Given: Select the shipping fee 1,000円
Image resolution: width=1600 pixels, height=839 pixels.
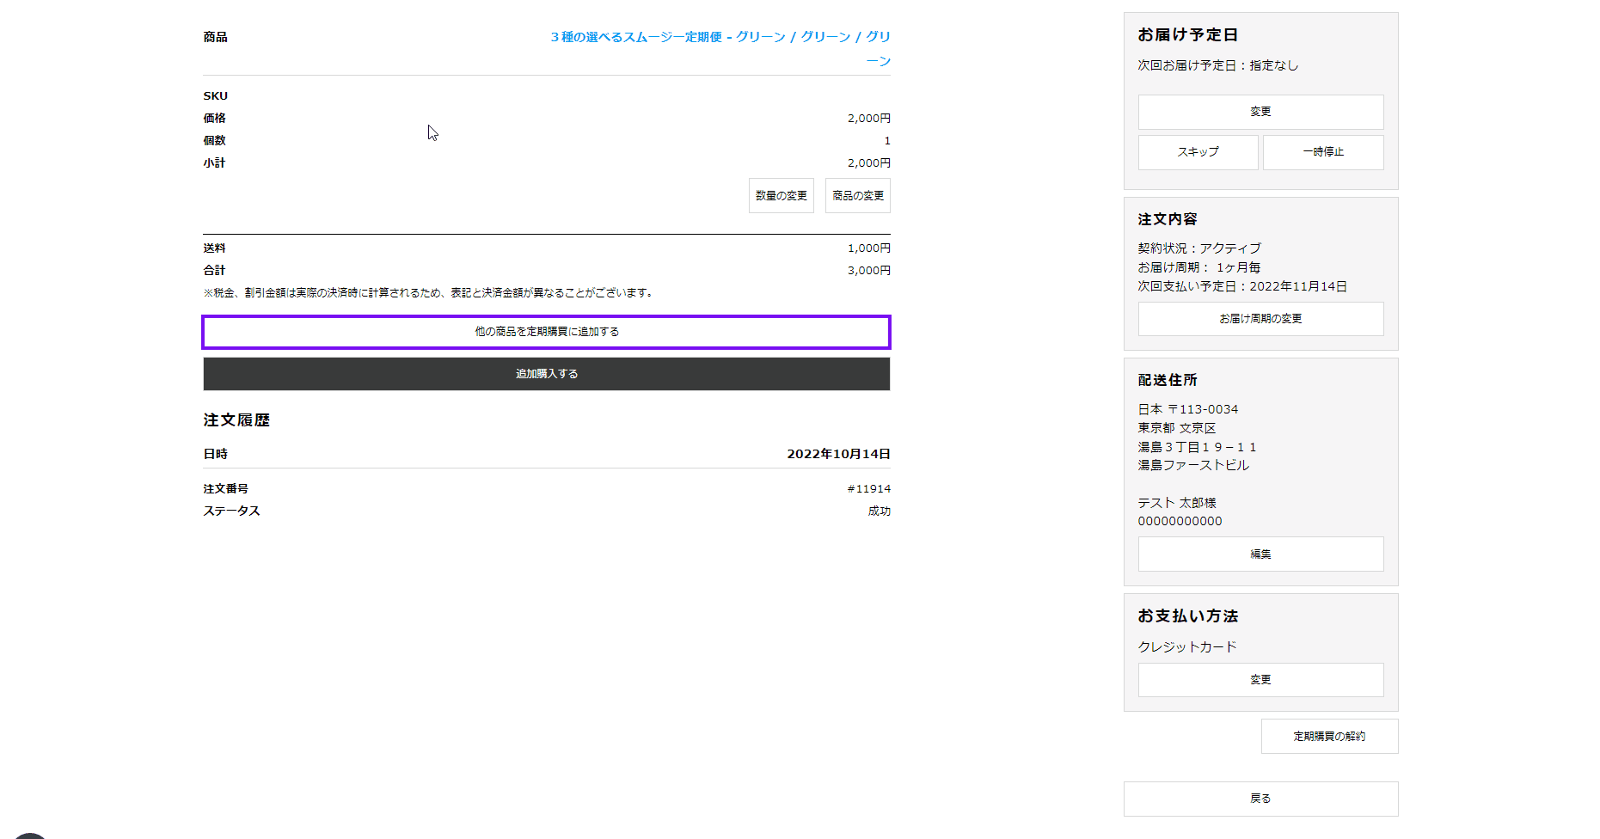Looking at the screenshot, I should 869,248.
